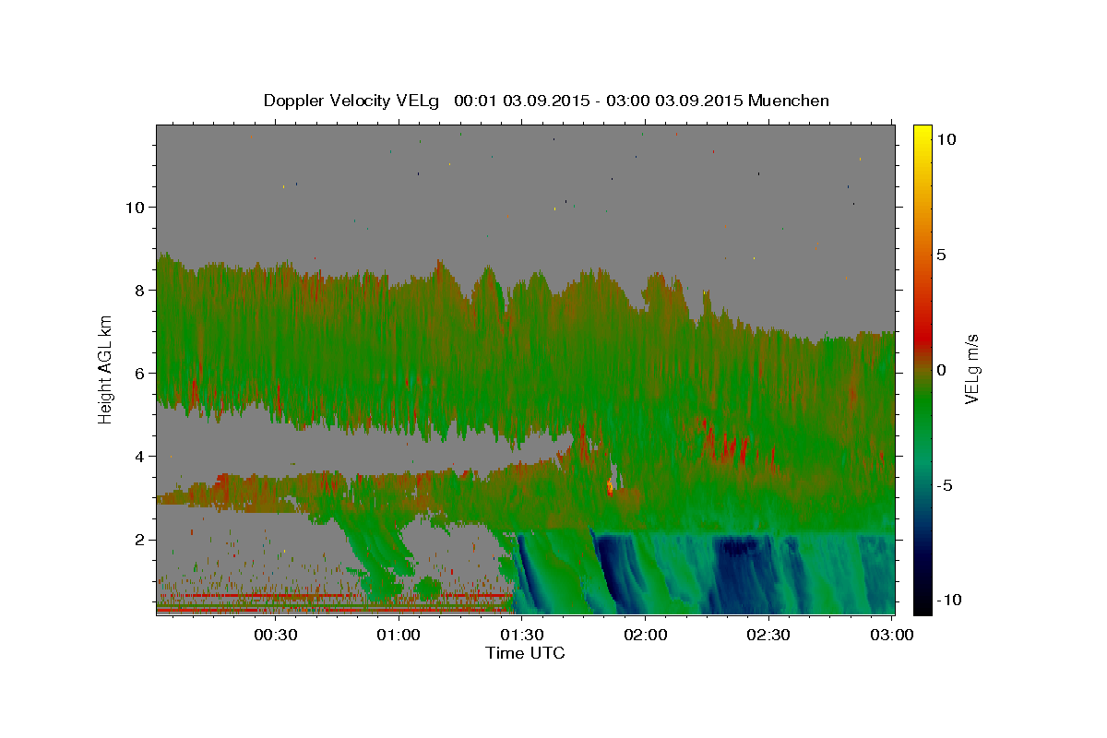Click the height axis label 10
The height and width of the screenshot is (738, 1107).
(x=134, y=207)
